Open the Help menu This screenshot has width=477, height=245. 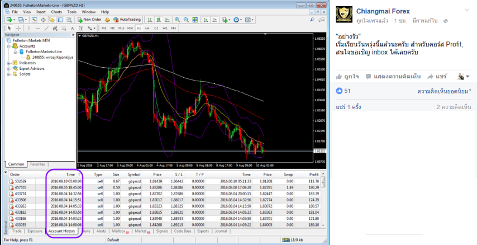105,12
